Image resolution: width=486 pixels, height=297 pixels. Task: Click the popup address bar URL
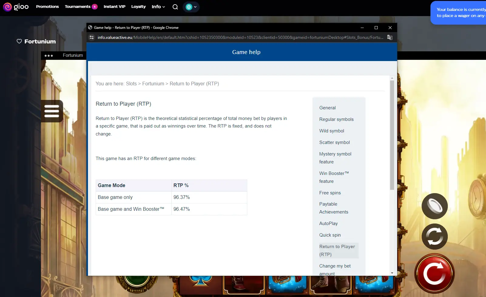tap(240, 37)
